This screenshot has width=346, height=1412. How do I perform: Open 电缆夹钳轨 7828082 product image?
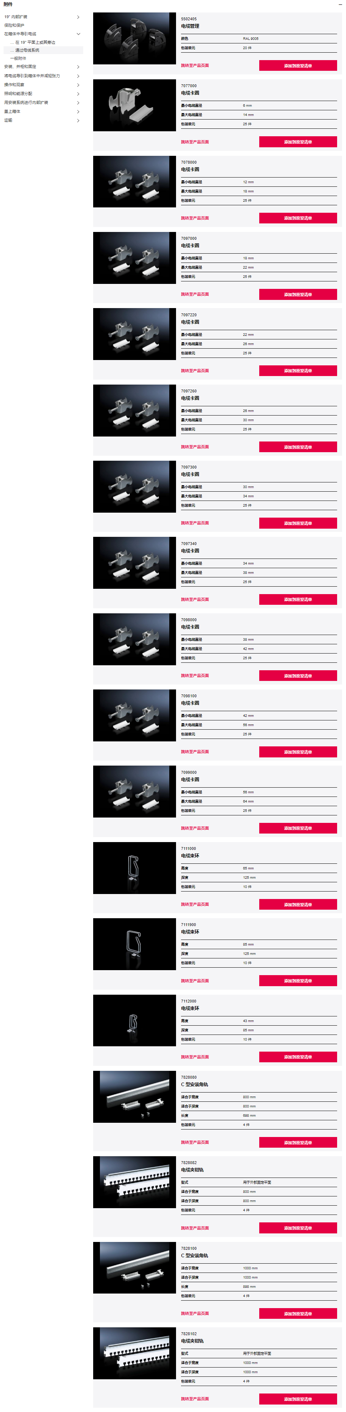click(135, 1182)
